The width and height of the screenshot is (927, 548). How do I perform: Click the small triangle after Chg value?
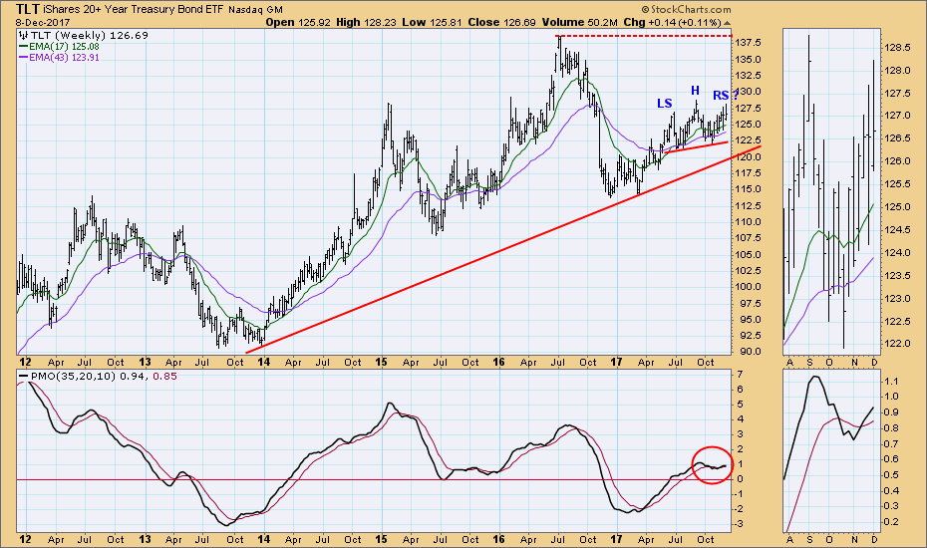pos(727,23)
